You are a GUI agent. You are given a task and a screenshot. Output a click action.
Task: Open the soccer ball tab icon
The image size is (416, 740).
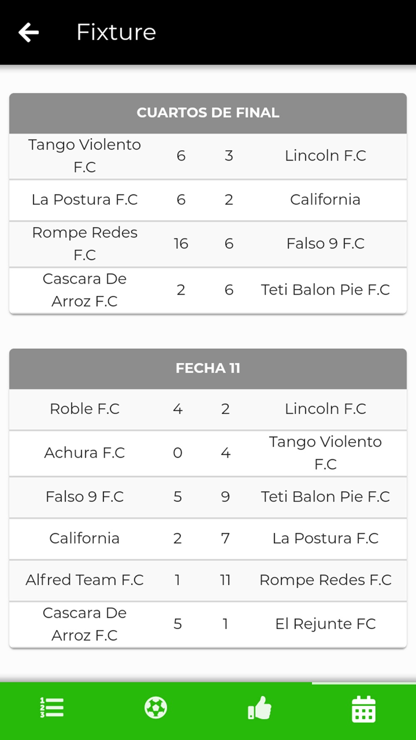(156, 708)
